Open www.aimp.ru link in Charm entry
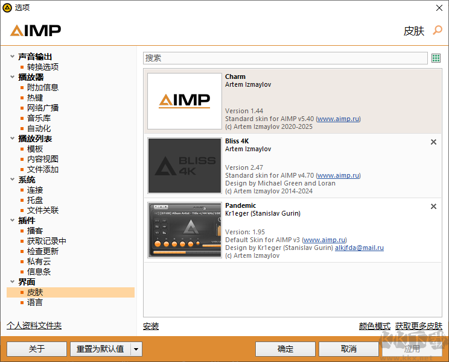The image size is (449, 362). 338,119
